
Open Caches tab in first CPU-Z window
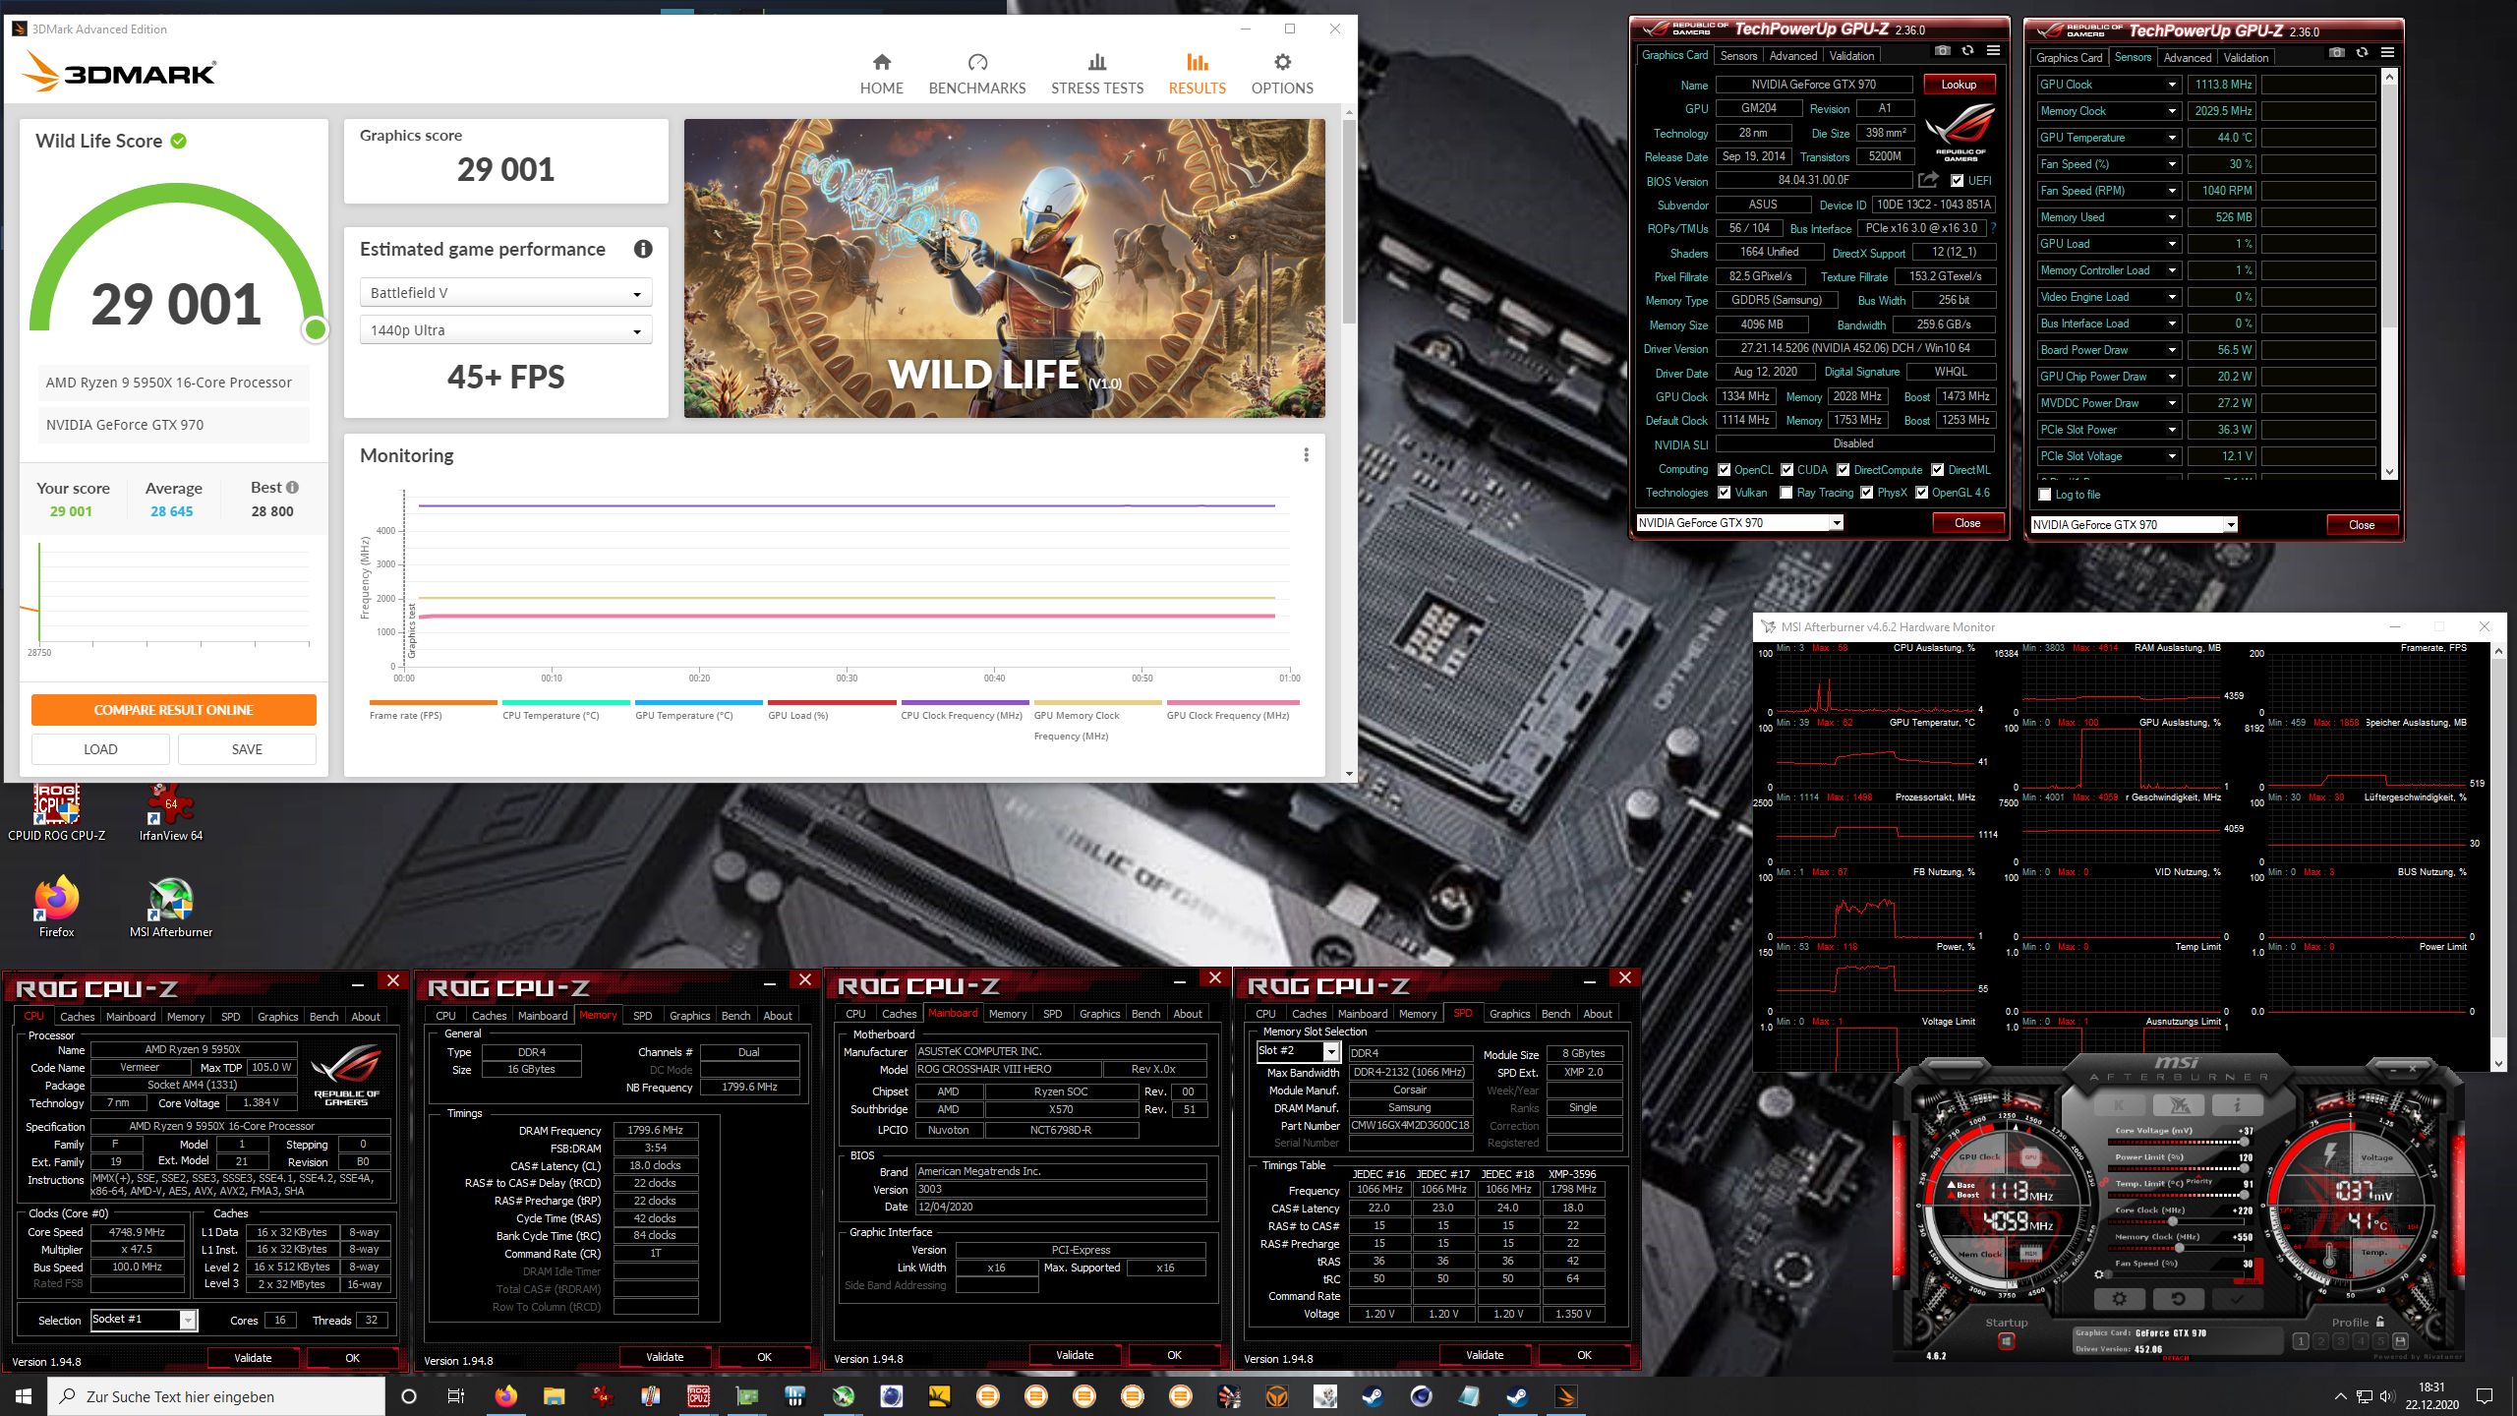77,1017
